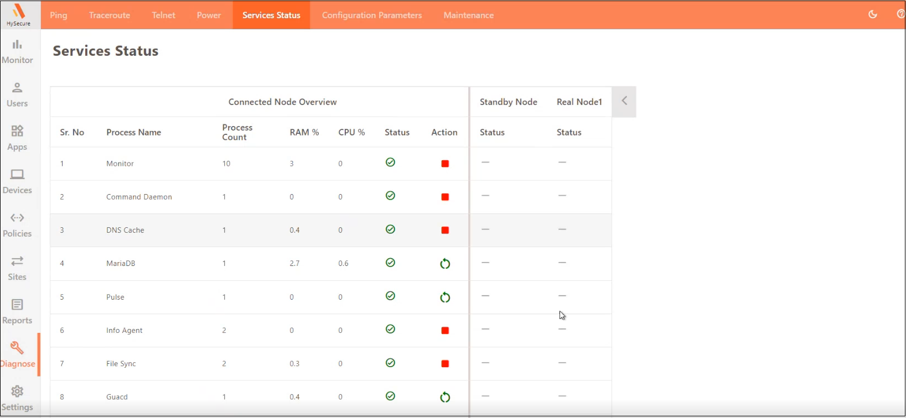The width and height of the screenshot is (906, 418).
Task: Restart the Guacd service
Action: pyautogui.click(x=445, y=397)
